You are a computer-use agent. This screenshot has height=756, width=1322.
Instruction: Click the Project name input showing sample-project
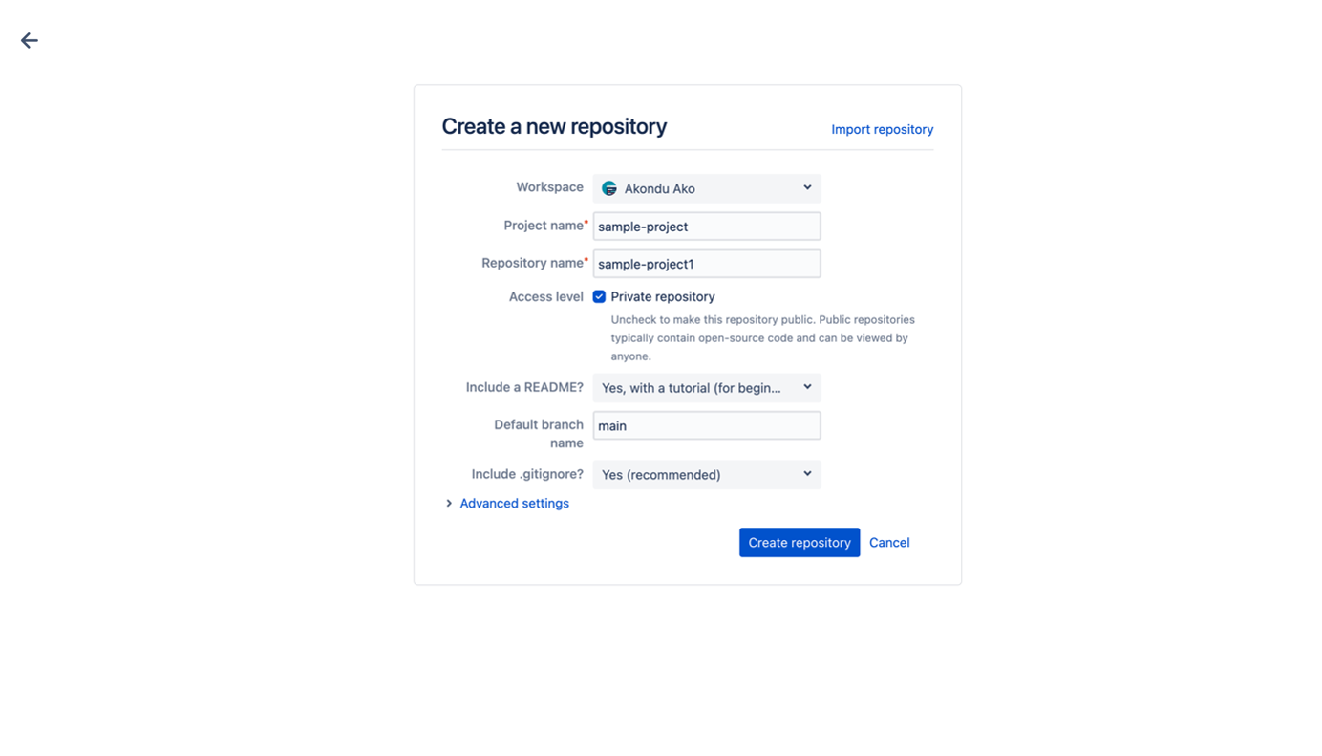click(x=707, y=226)
